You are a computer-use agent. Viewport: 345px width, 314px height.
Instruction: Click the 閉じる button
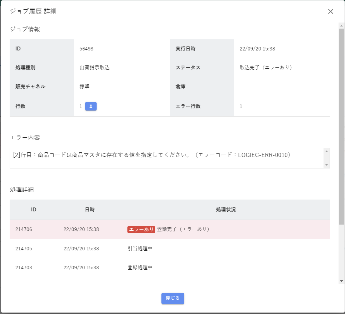pos(172,298)
